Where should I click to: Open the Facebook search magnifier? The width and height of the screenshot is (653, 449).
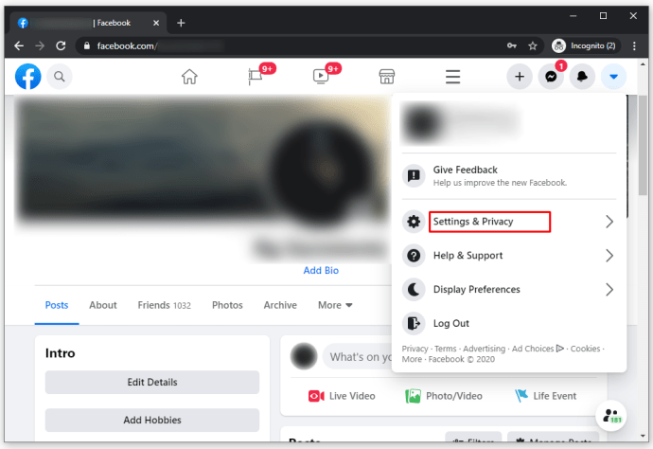(x=59, y=77)
